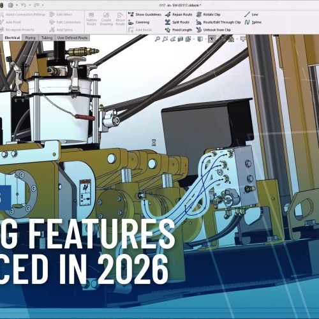
Task: Expand the View Orientation dropdown arrow
Action: click(x=194, y=39)
